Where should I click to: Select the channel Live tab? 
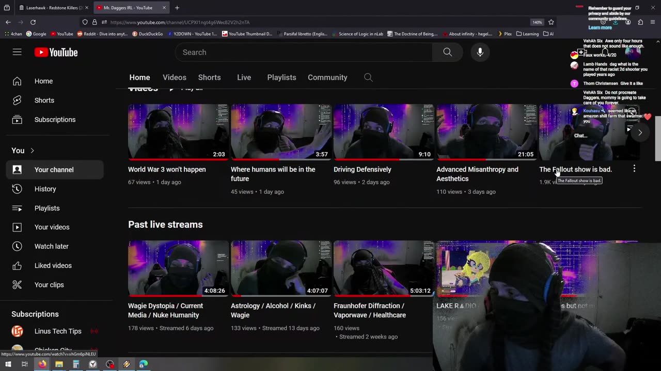(x=244, y=77)
